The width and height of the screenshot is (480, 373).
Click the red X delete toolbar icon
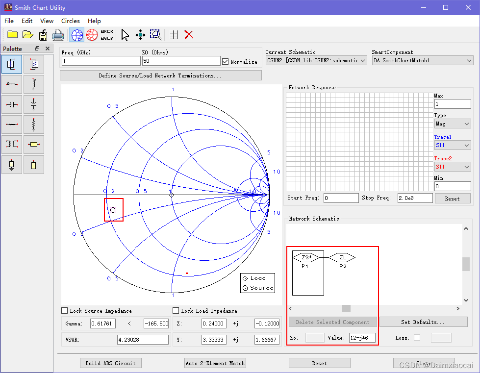pos(189,35)
